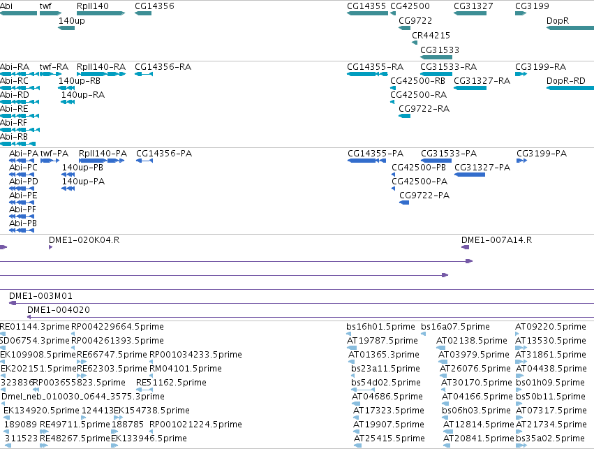Select the CG42500-PA protein label
594x449 pixels.
[419, 182]
